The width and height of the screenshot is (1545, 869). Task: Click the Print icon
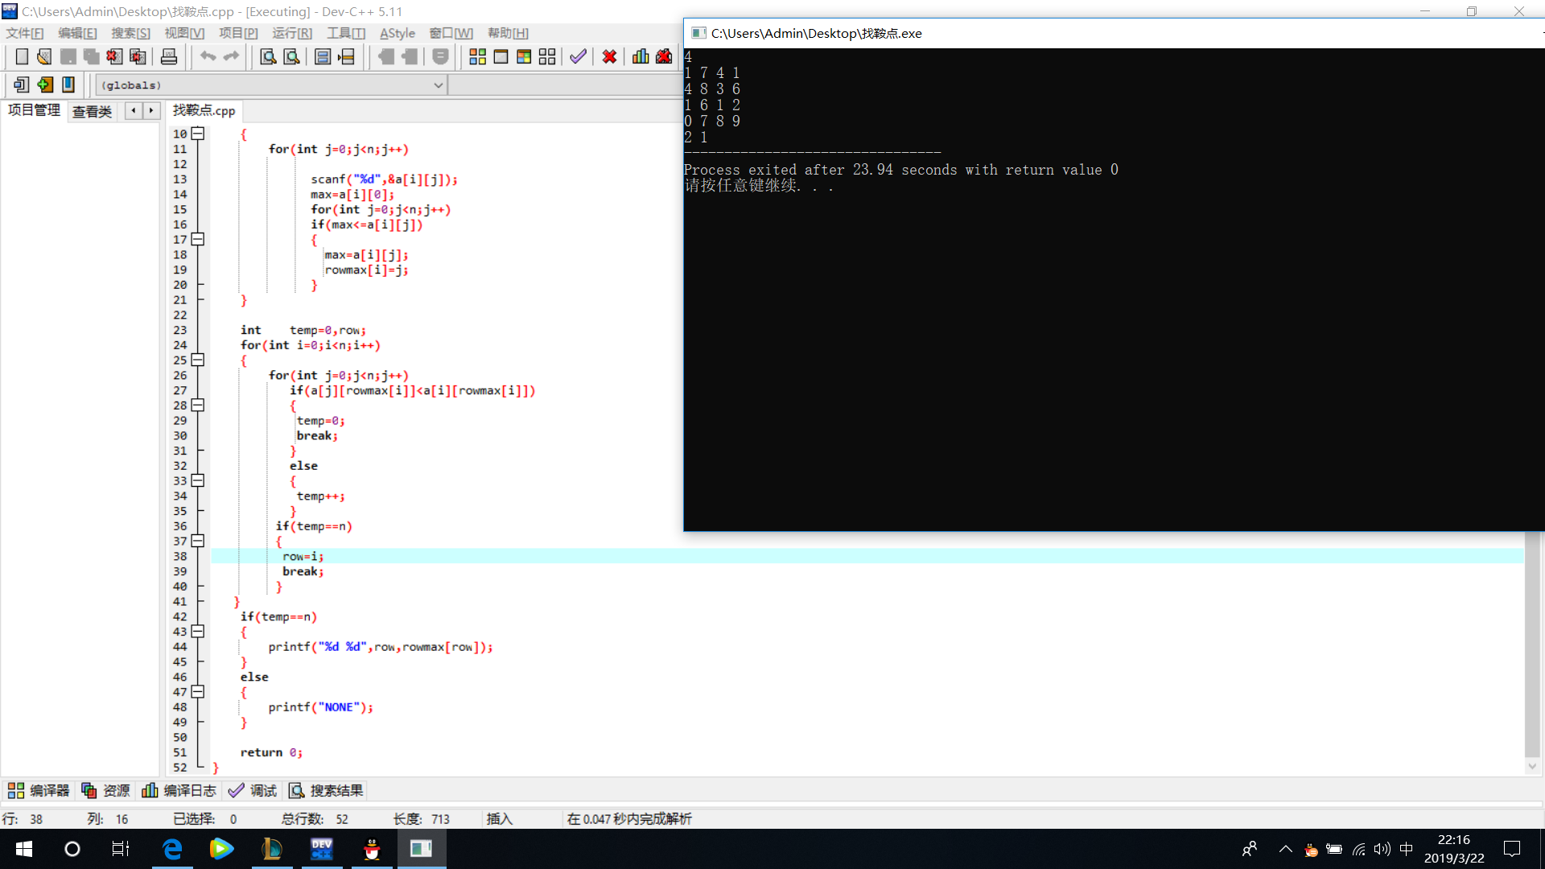(169, 56)
